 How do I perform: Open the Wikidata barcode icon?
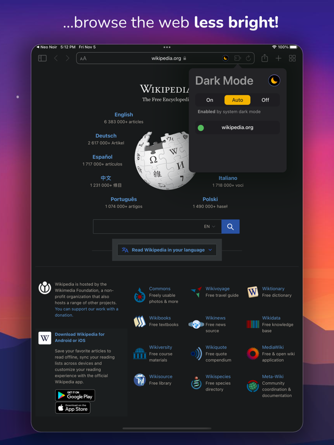(x=252, y=324)
